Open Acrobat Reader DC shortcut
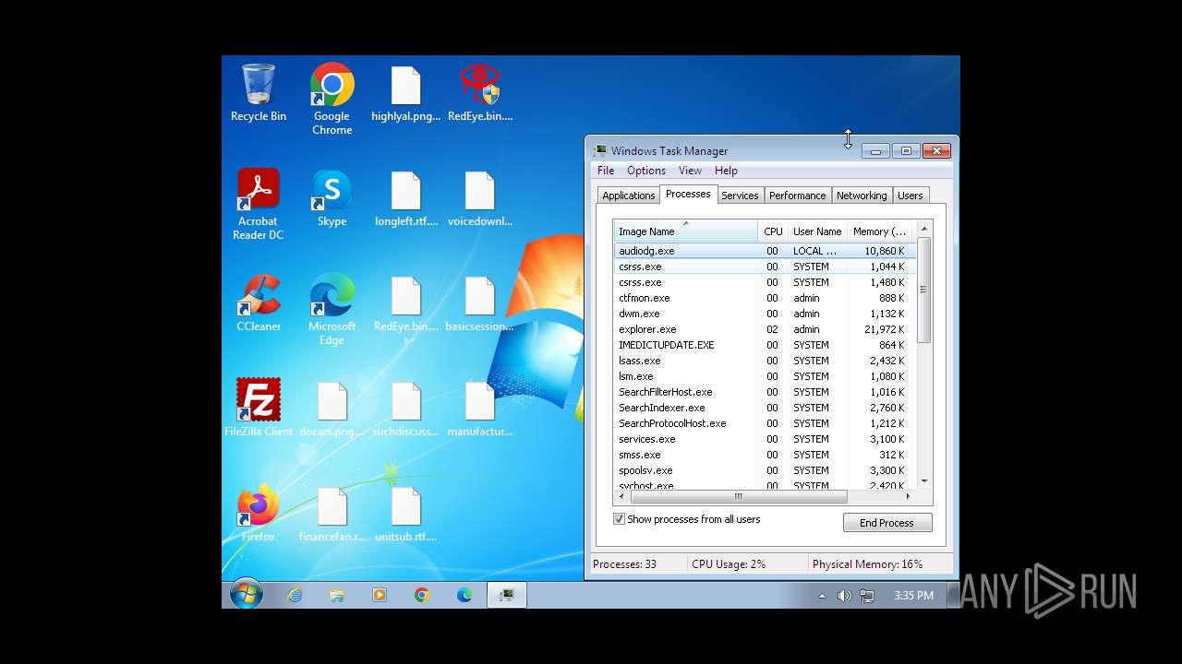The height and width of the screenshot is (664, 1182). click(259, 204)
